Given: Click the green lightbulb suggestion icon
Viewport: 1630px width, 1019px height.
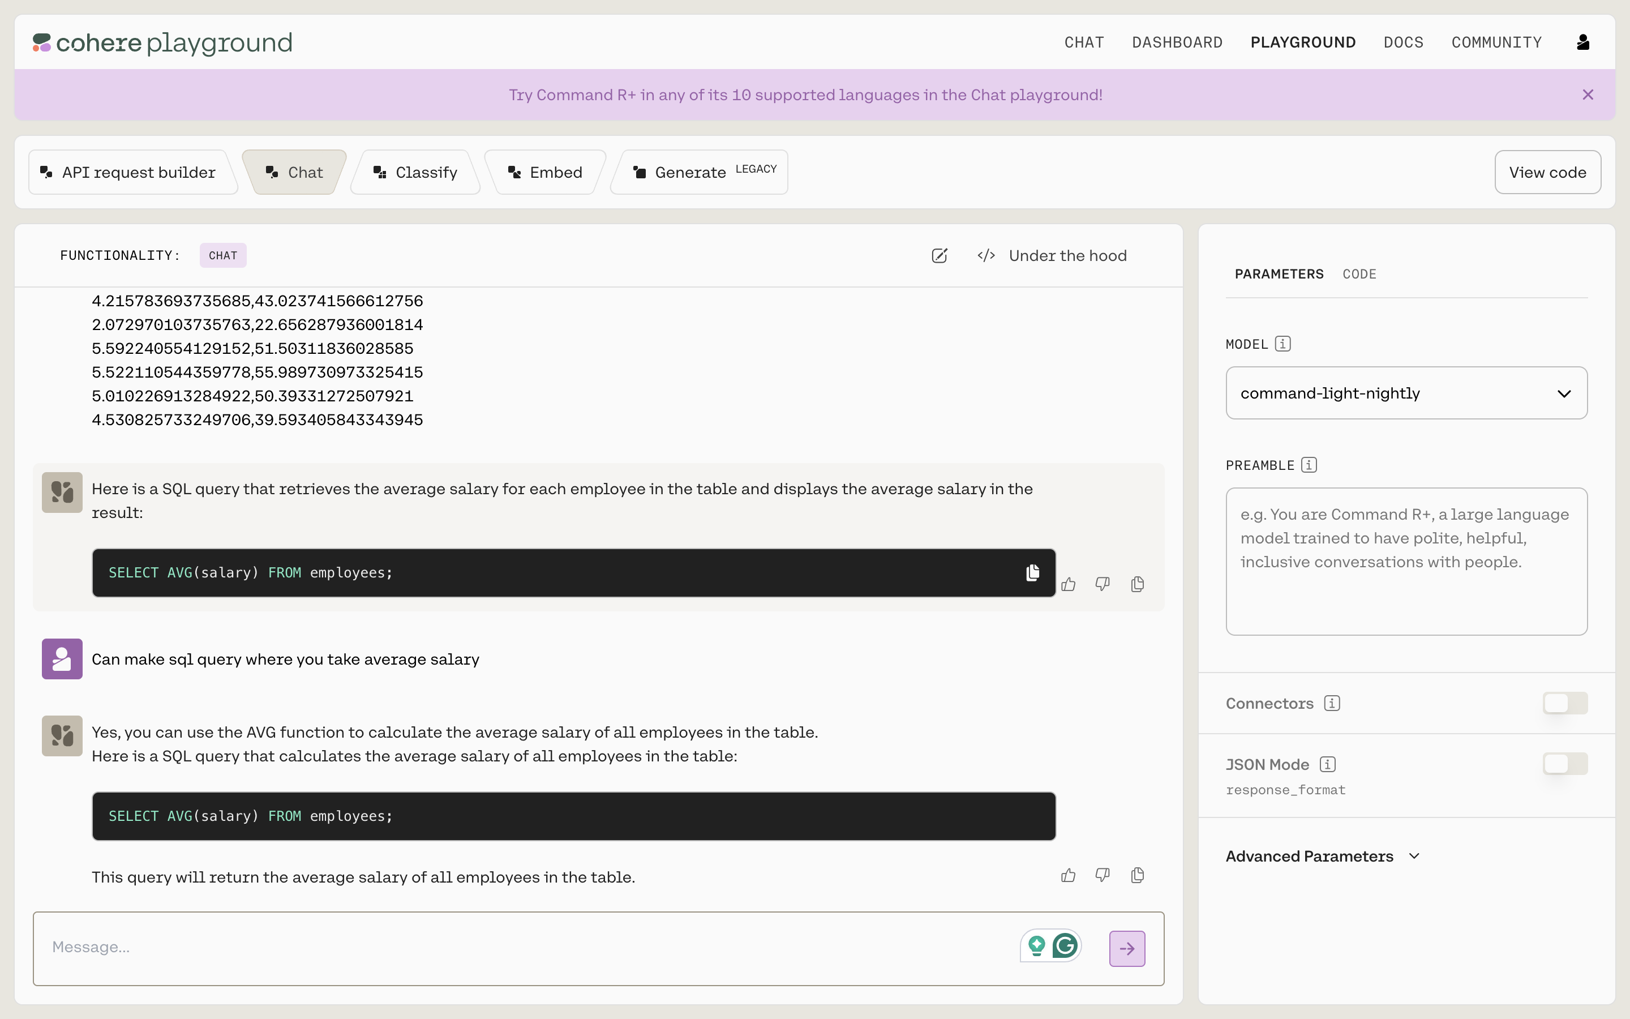Looking at the screenshot, I should pos(1037,946).
